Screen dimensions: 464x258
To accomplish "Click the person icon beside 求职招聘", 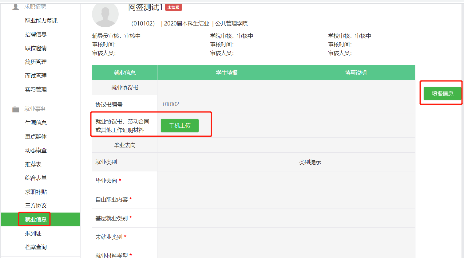I will (x=16, y=7).
